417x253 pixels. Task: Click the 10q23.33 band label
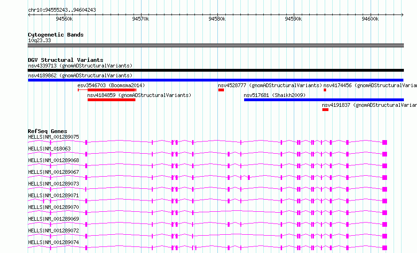pyautogui.click(x=39, y=40)
